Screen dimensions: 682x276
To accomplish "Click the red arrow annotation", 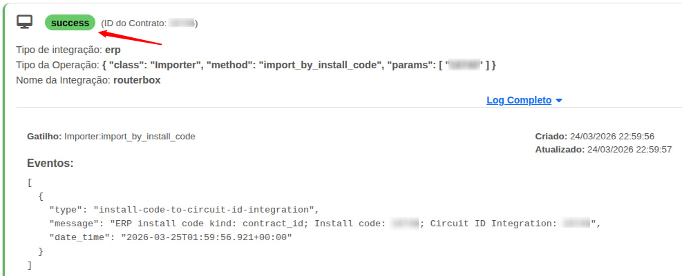I will (x=130, y=37).
